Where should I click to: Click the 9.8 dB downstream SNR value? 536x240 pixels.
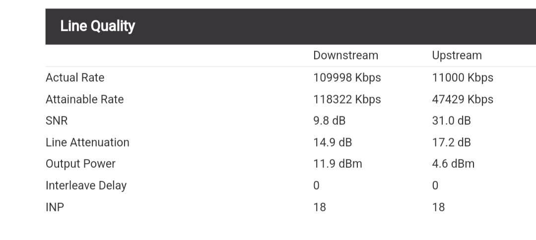(329, 121)
